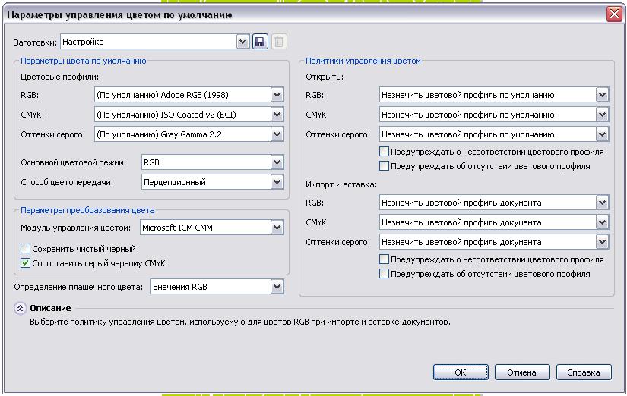This screenshot has height=396, width=627.
Task: Open Способ цветопередачи dropdown
Action: coord(213,182)
